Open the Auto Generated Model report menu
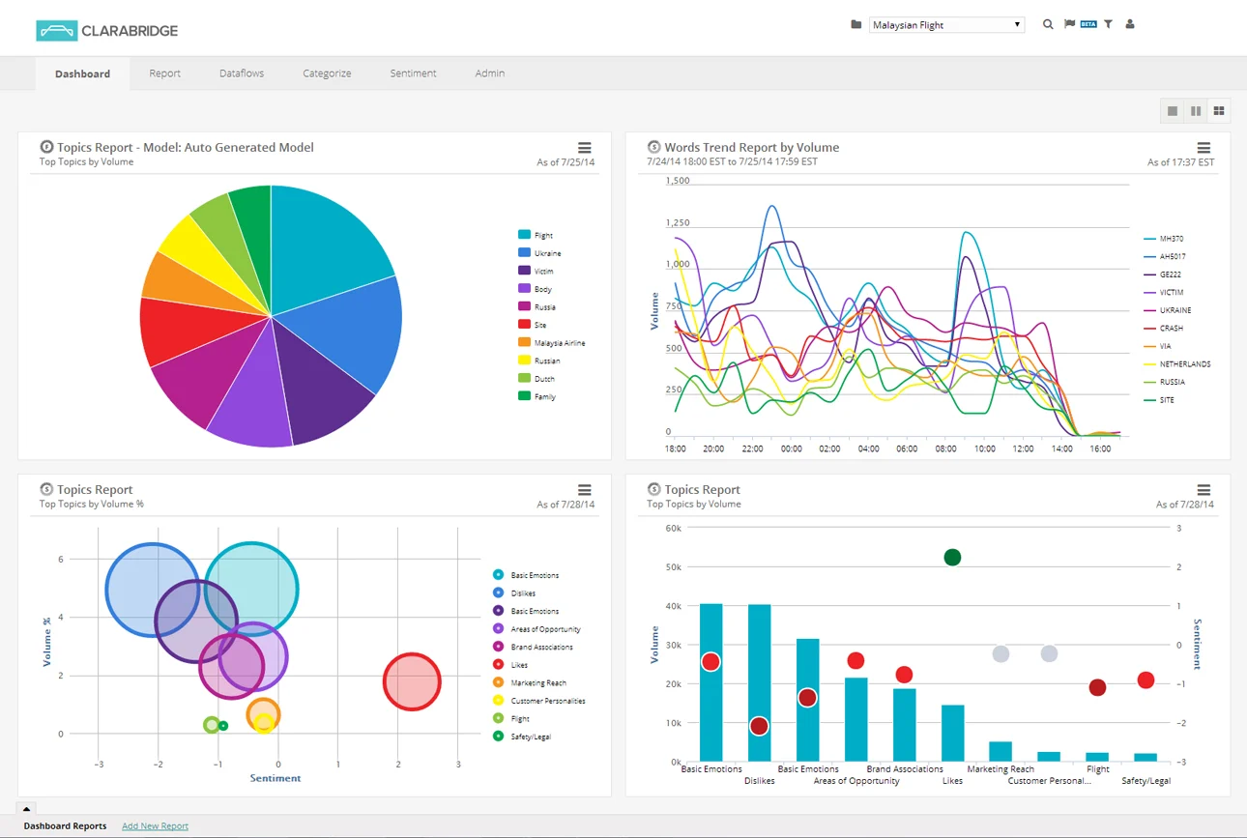Image resolution: width=1247 pixels, height=838 pixels. [x=584, y=148]
